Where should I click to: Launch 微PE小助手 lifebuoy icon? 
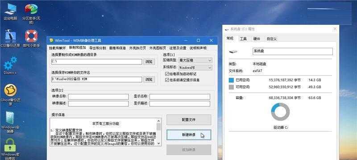point(31,38)
